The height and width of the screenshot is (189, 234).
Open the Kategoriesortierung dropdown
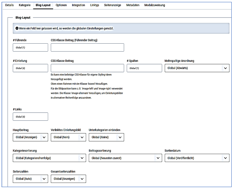pyautogui.click(x=49, y=158)
